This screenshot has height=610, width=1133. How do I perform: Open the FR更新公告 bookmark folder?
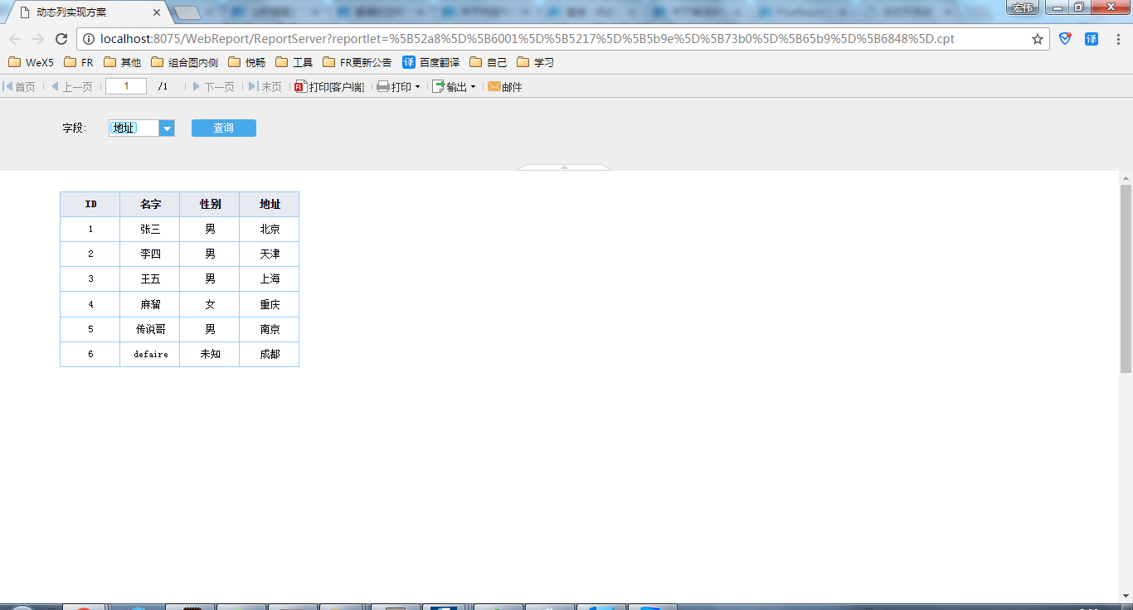click(357, 62)
